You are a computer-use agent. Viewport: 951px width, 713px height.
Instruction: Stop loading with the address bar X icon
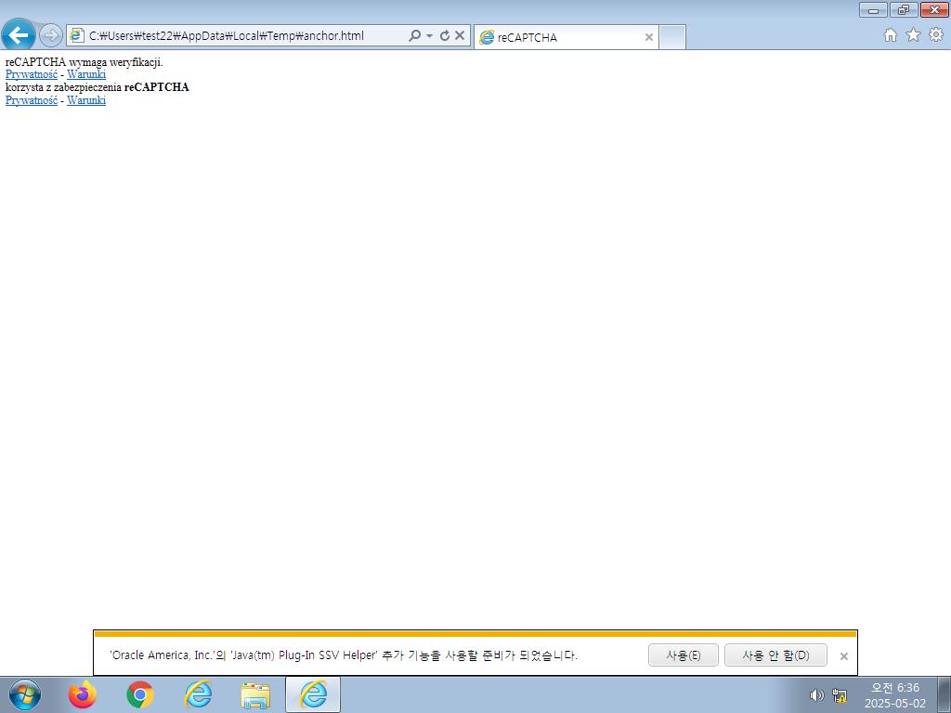(460, 36)
